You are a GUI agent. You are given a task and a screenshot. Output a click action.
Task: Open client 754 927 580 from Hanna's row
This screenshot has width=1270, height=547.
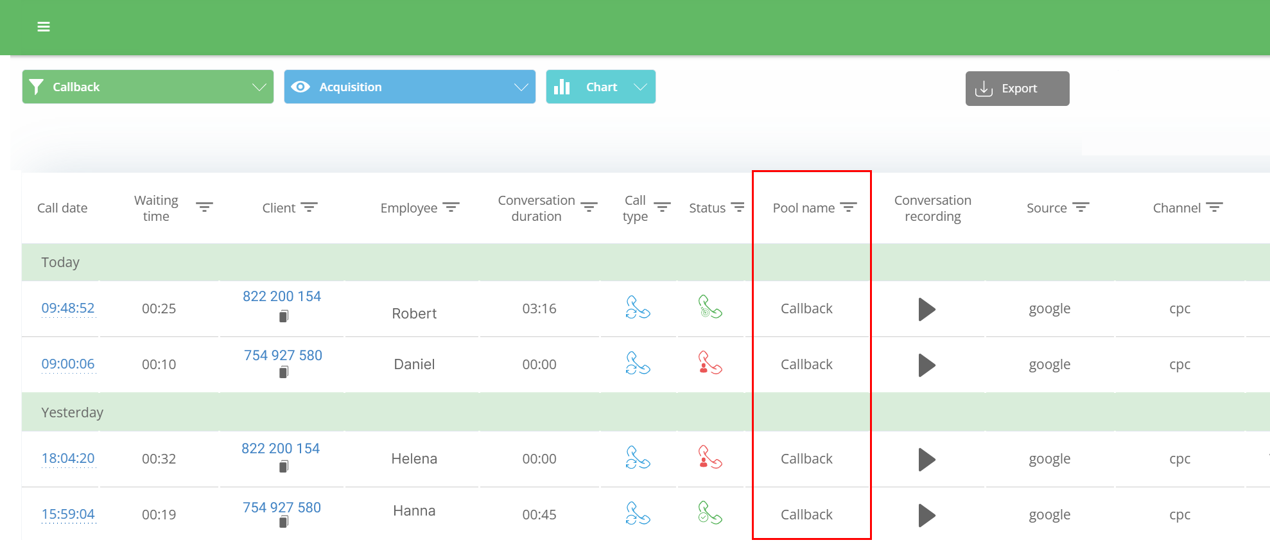coord(282,507)
